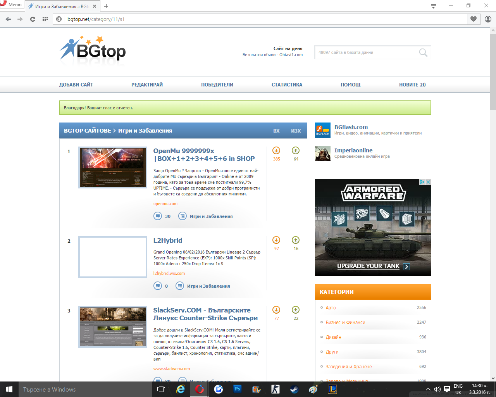Click the SlackServ site thumbnail
Screen dimensions: 496x397
(113, 327)
